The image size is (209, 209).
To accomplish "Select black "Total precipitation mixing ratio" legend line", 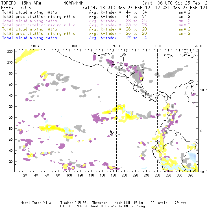I will pos(39,17).
